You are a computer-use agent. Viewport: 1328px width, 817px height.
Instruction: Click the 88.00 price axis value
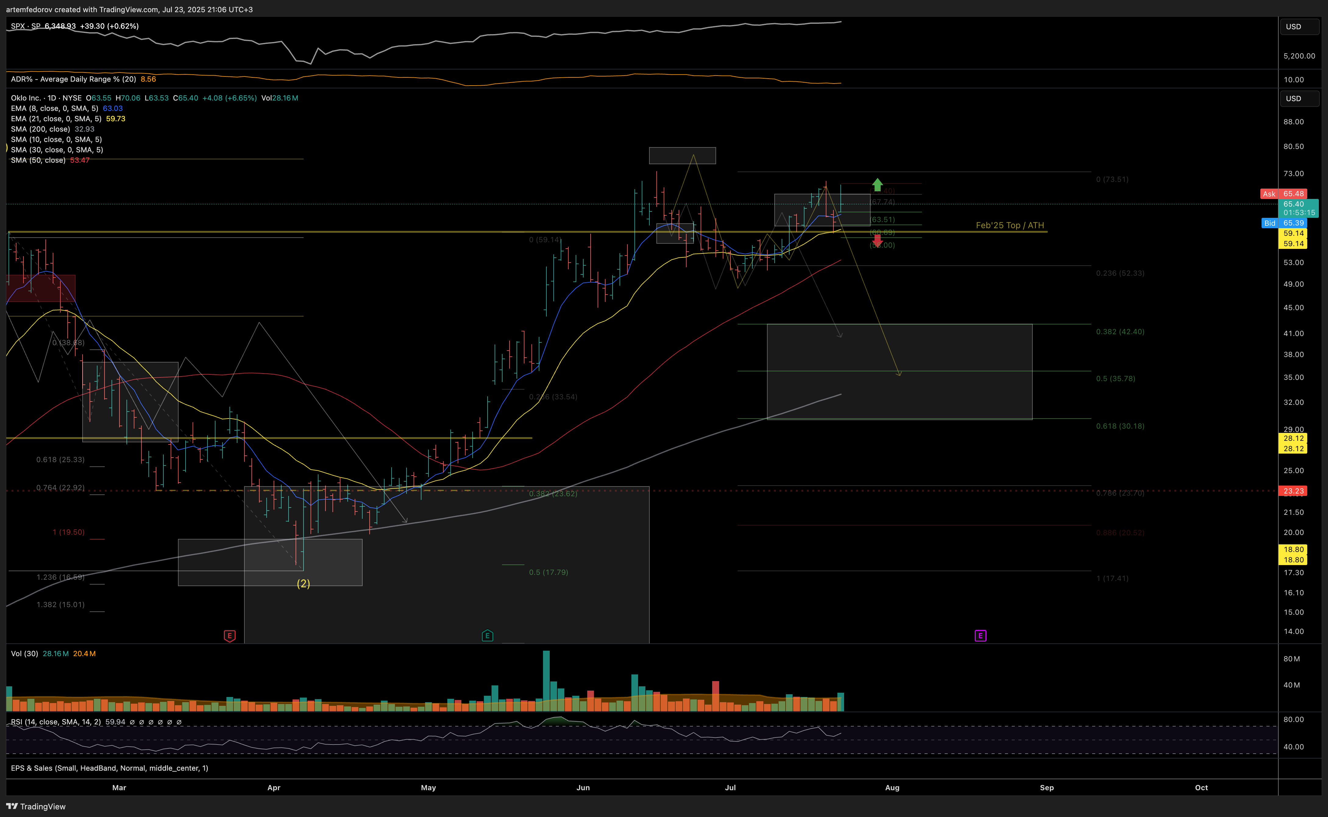pyautogui.click(x=1293, y=122)
